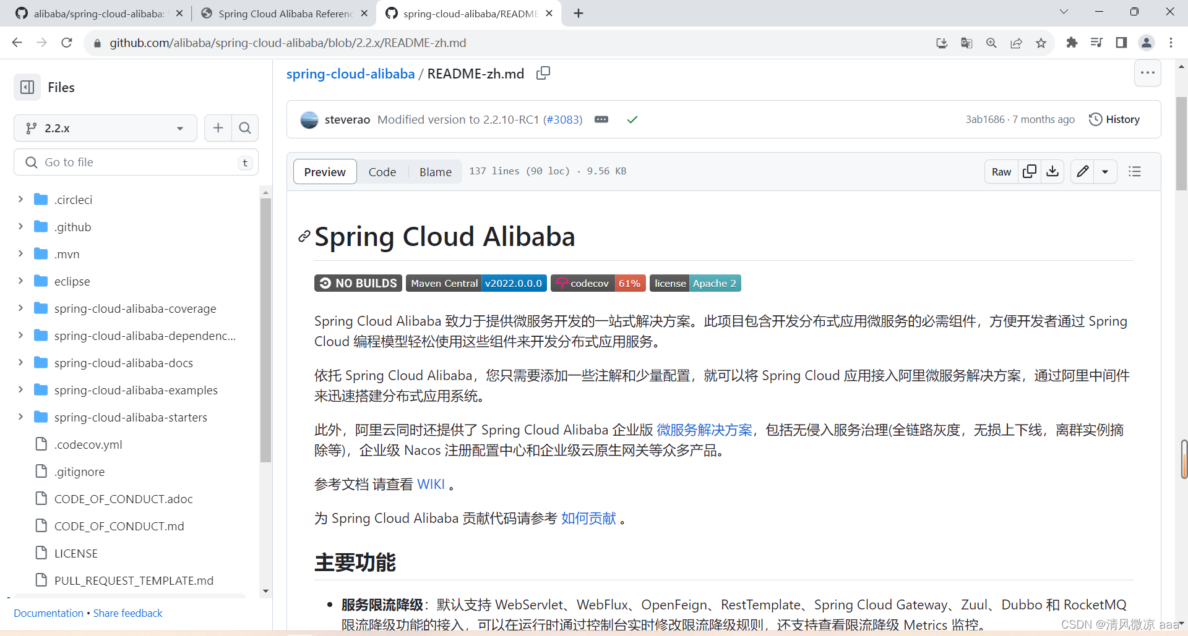Copy raw file contents icon
The image size is (1188, 636).
(x=1030, y=171)
